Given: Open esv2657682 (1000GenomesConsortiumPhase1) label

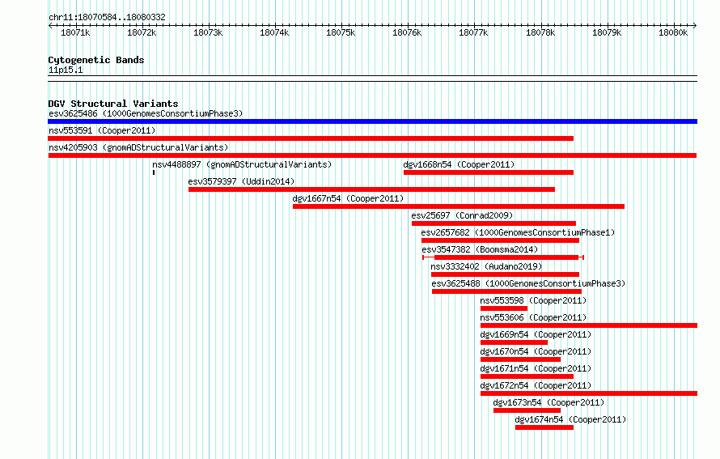Looking at the screenshot, I should coord(518,232).
